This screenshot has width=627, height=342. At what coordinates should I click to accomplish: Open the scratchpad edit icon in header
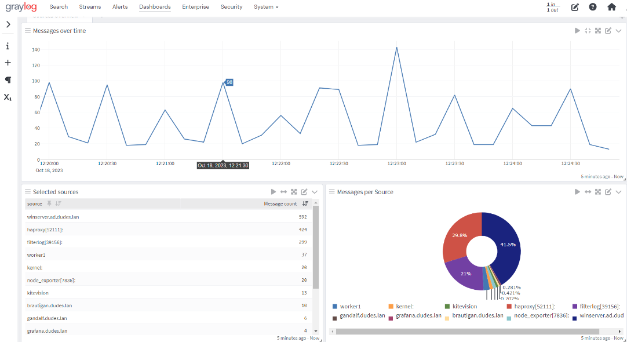click(x=574, y=7)
